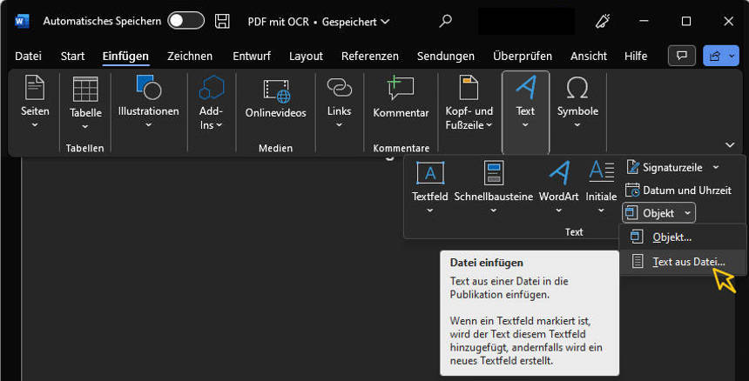Switch to the Zeichnen tab
The image size is (749, 381).
click(x=190, y=57)
